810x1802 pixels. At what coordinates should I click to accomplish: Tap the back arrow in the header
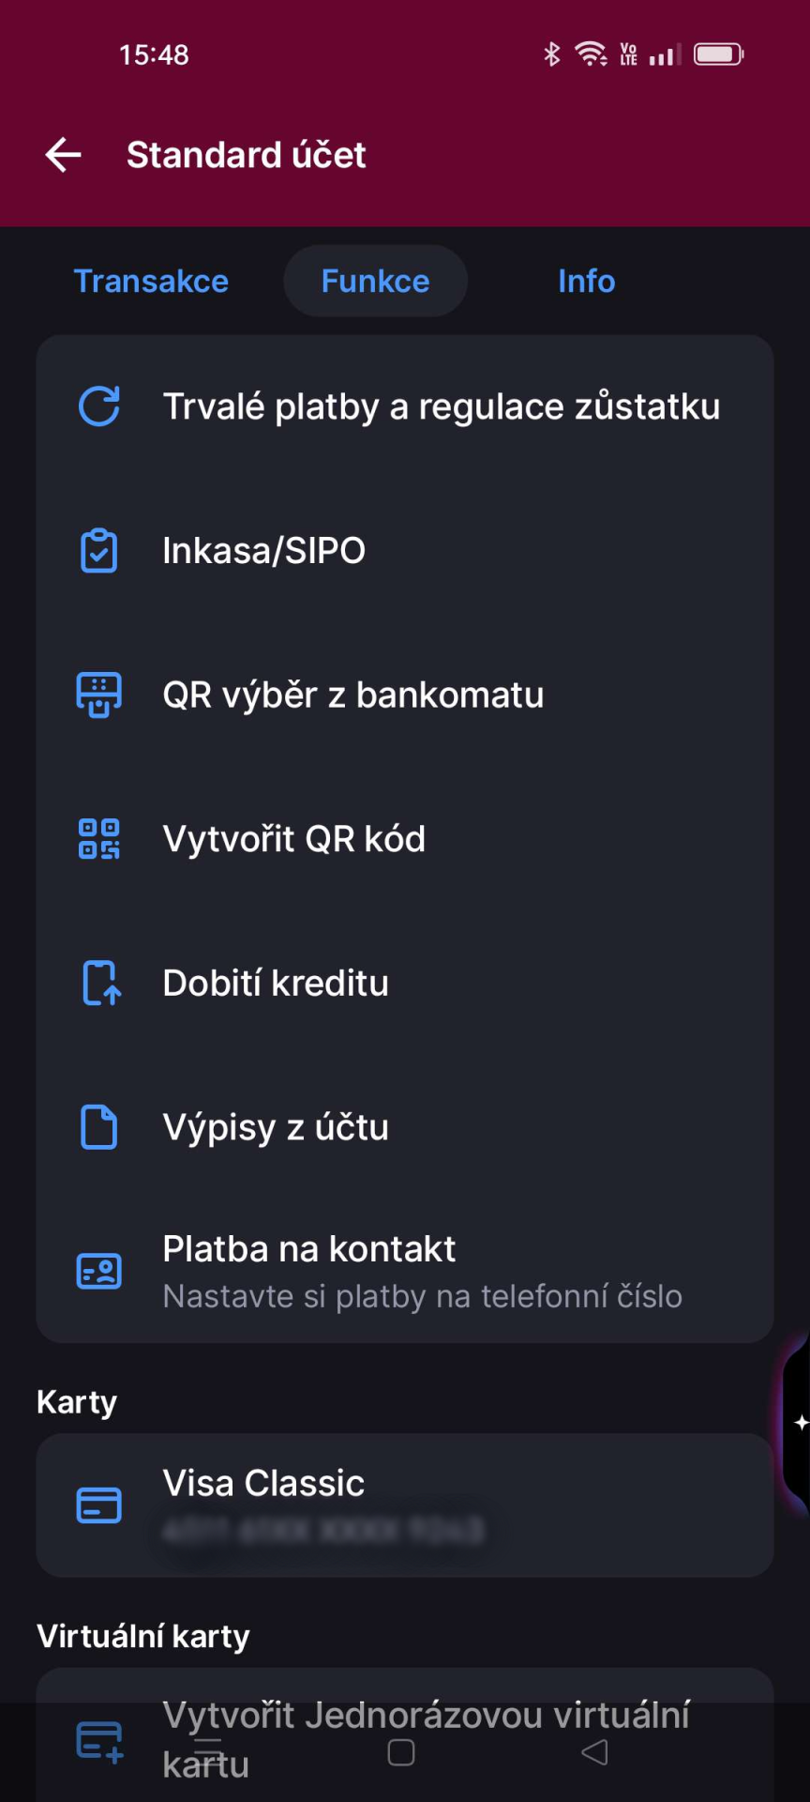pos(62,155)
